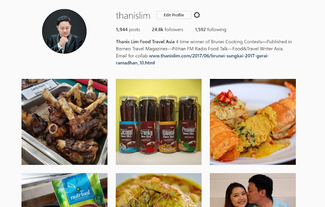Click the Lamb Shank label card in photo
This screenshot has width=325, height=207.
(39, 89)
